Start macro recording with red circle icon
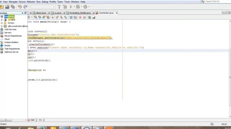Image resolution: width=231 pixels, height=129 pixels. point(80,17)
